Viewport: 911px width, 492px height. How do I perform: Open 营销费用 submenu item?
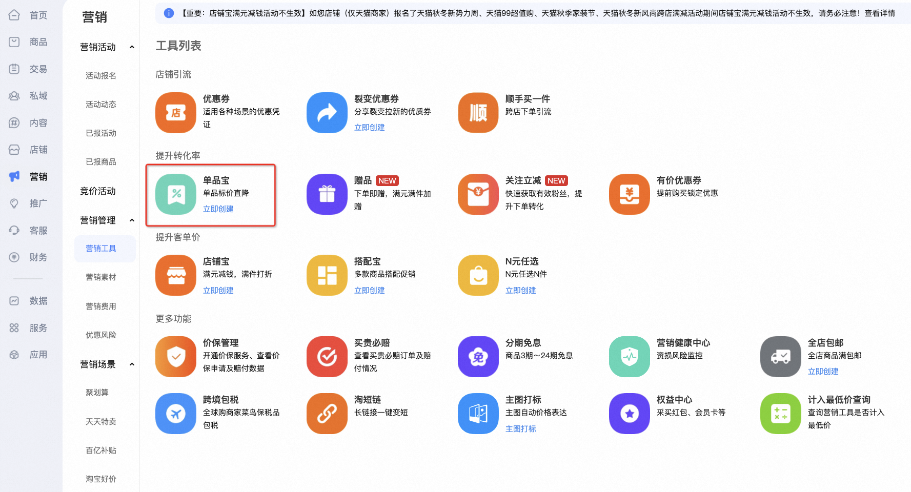tap(101, 306)
